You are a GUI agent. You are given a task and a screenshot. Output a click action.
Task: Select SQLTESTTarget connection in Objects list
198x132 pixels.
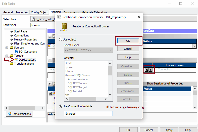point(77,87)
